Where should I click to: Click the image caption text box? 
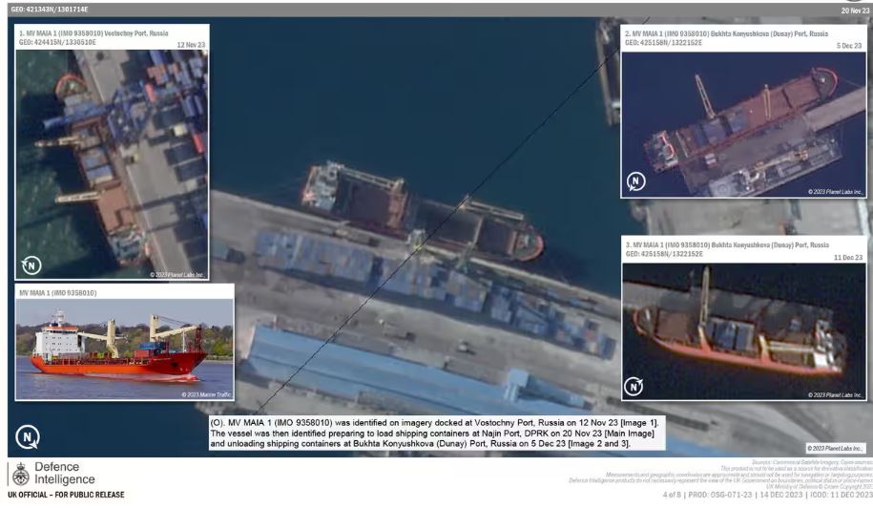point(435,433)
